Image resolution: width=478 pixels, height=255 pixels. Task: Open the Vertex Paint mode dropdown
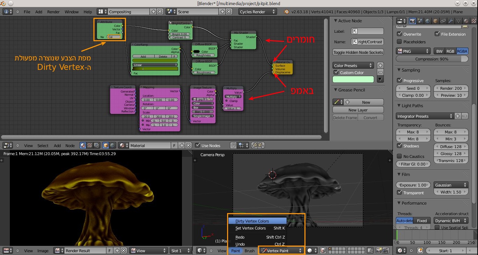tap(282, 250)
